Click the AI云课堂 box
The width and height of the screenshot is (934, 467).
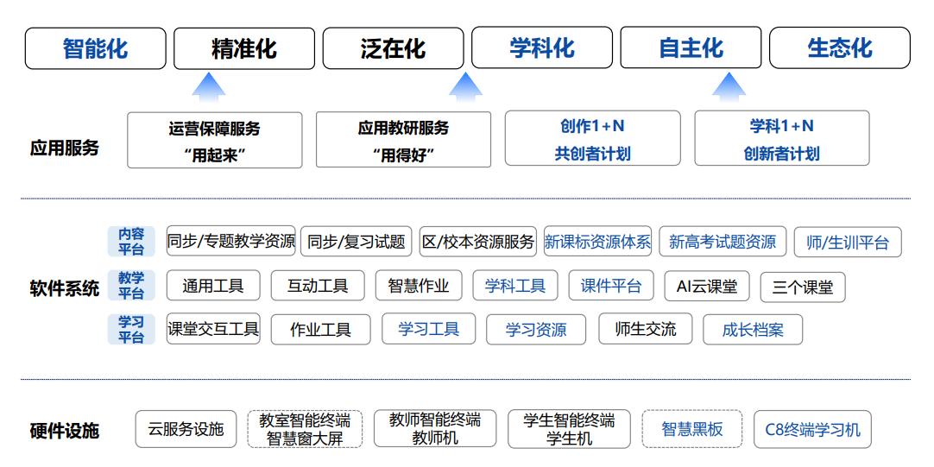pos(707,286)
